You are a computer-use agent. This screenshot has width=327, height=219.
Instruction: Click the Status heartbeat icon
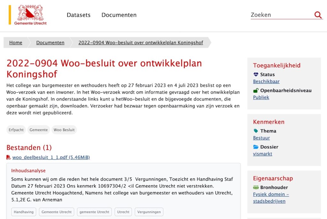256,74
